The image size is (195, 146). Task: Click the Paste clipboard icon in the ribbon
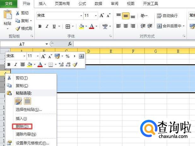click(7, 15)
